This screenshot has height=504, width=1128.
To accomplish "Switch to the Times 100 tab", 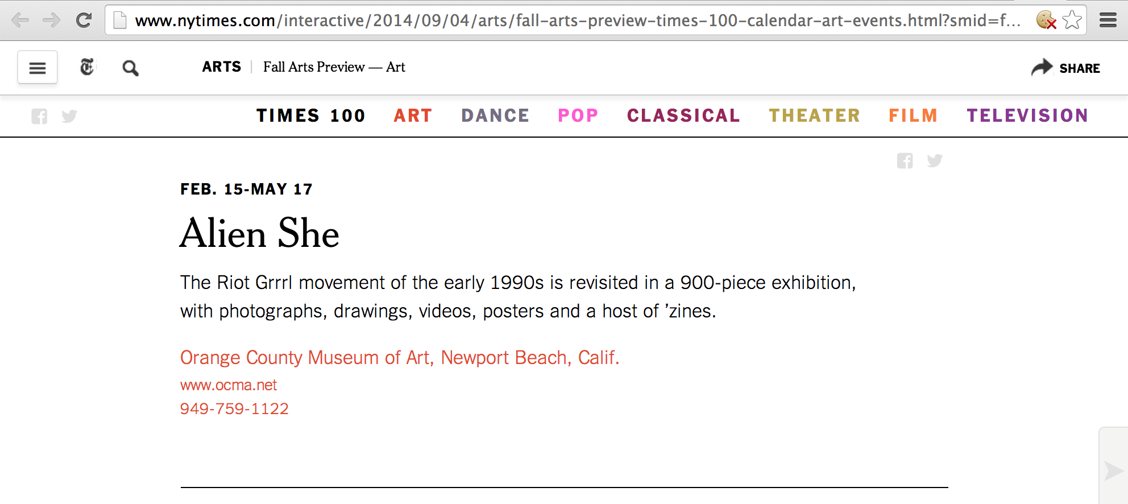I will point(310,115).
